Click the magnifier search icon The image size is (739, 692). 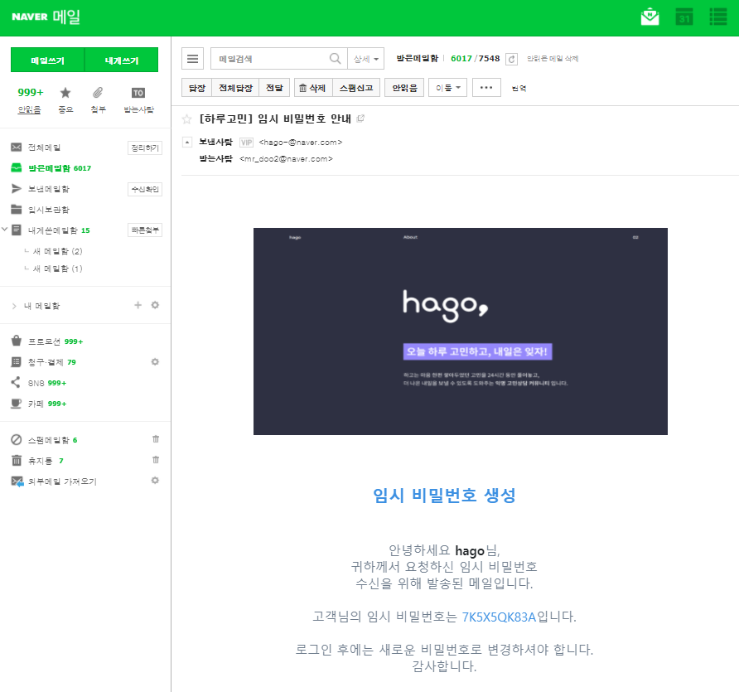(335, 59)
